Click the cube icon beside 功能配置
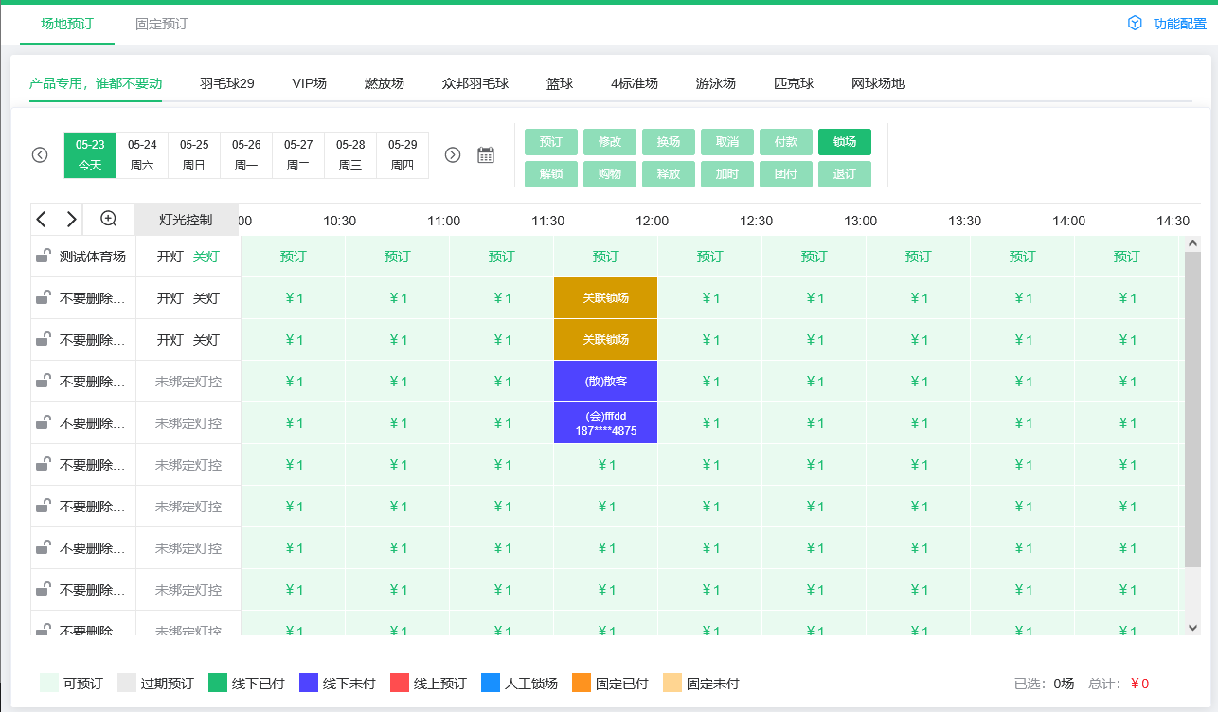Image resolution: width=1218 pixels, height=712 pixels. 1135,23
